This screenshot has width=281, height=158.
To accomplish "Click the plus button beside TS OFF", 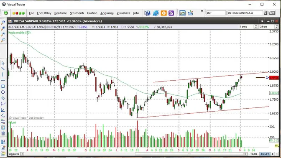I will [273, 154].
